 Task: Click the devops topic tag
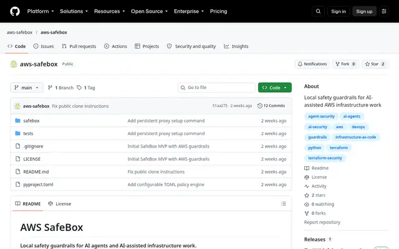click(358, 127)
